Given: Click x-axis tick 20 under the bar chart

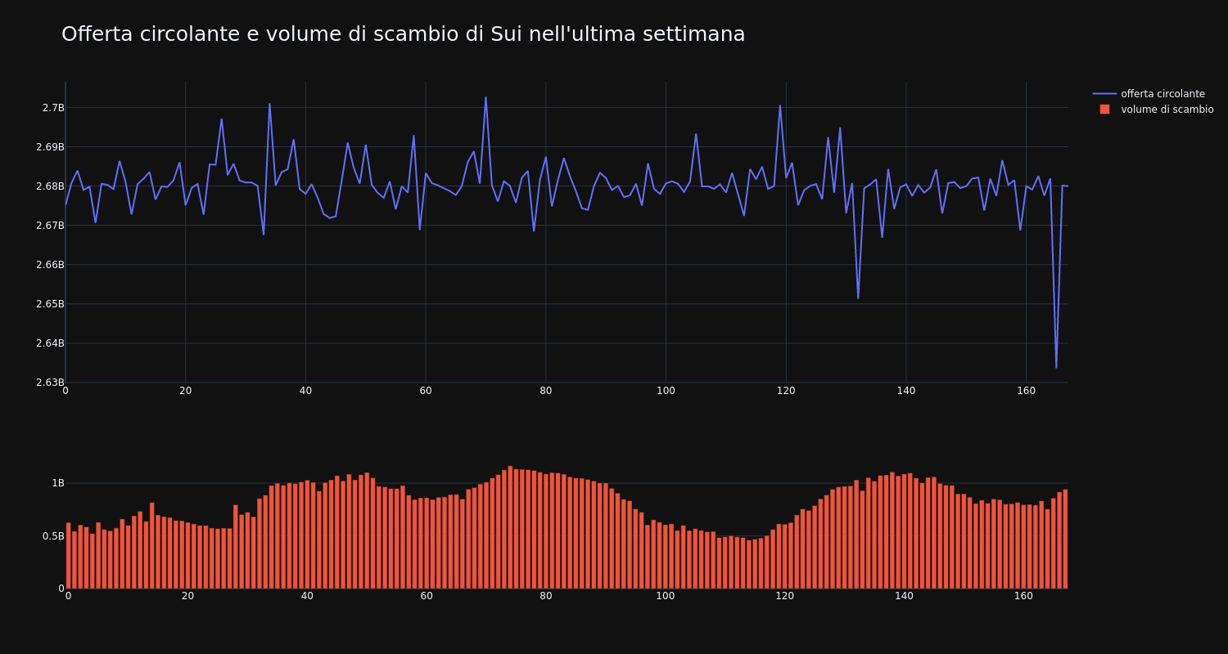Looking at the screenshot, I should (187, 597).
